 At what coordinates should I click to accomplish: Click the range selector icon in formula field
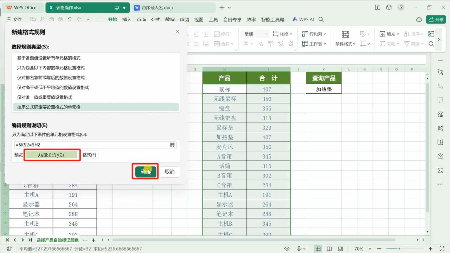tap(172, 145)
